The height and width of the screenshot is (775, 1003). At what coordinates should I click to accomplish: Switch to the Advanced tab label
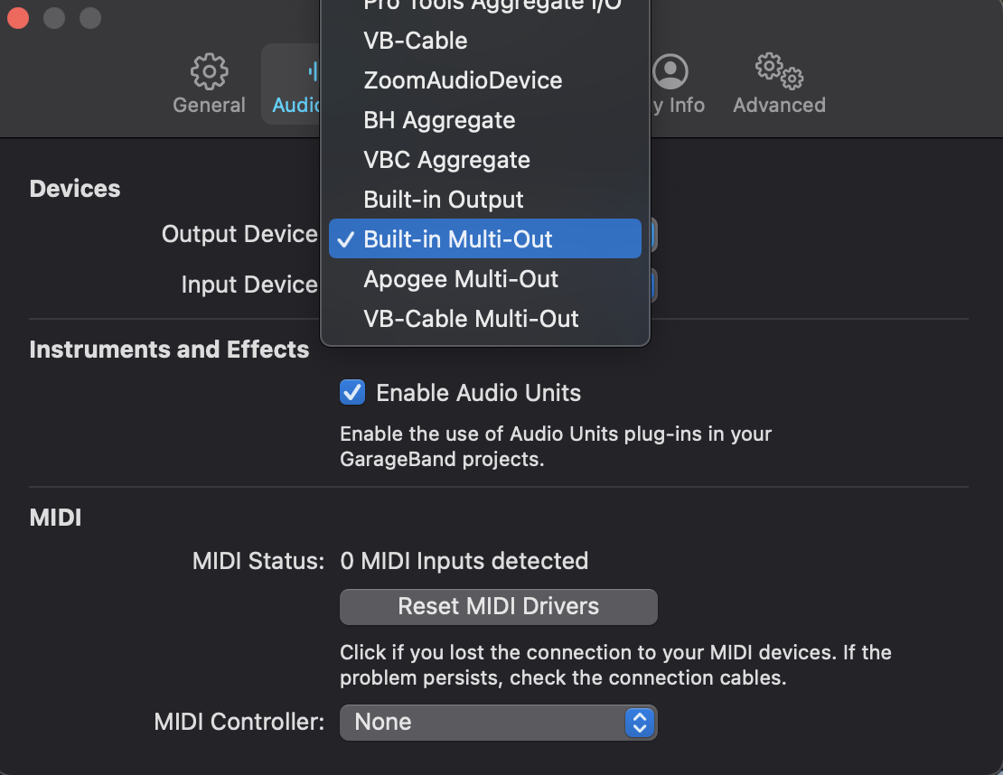[779, 105]
